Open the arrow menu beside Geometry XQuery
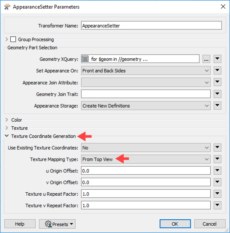230x233 pixels. pos(218,59)
